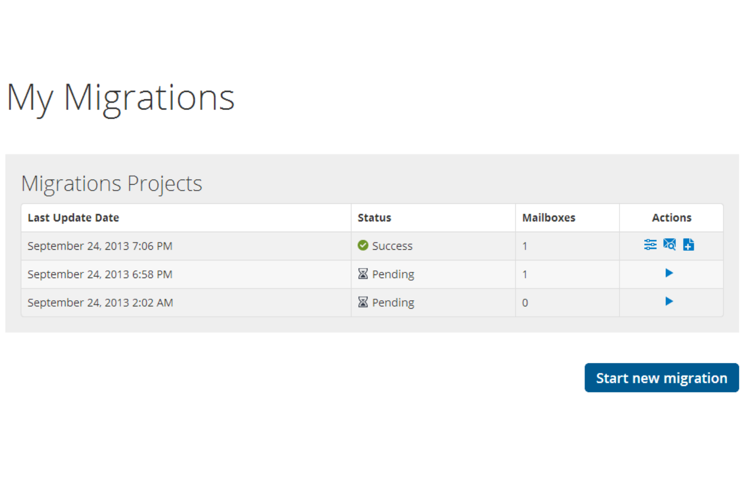
Task: Click the Pending status on the 2:02 AM row
Action: [393, 302]
